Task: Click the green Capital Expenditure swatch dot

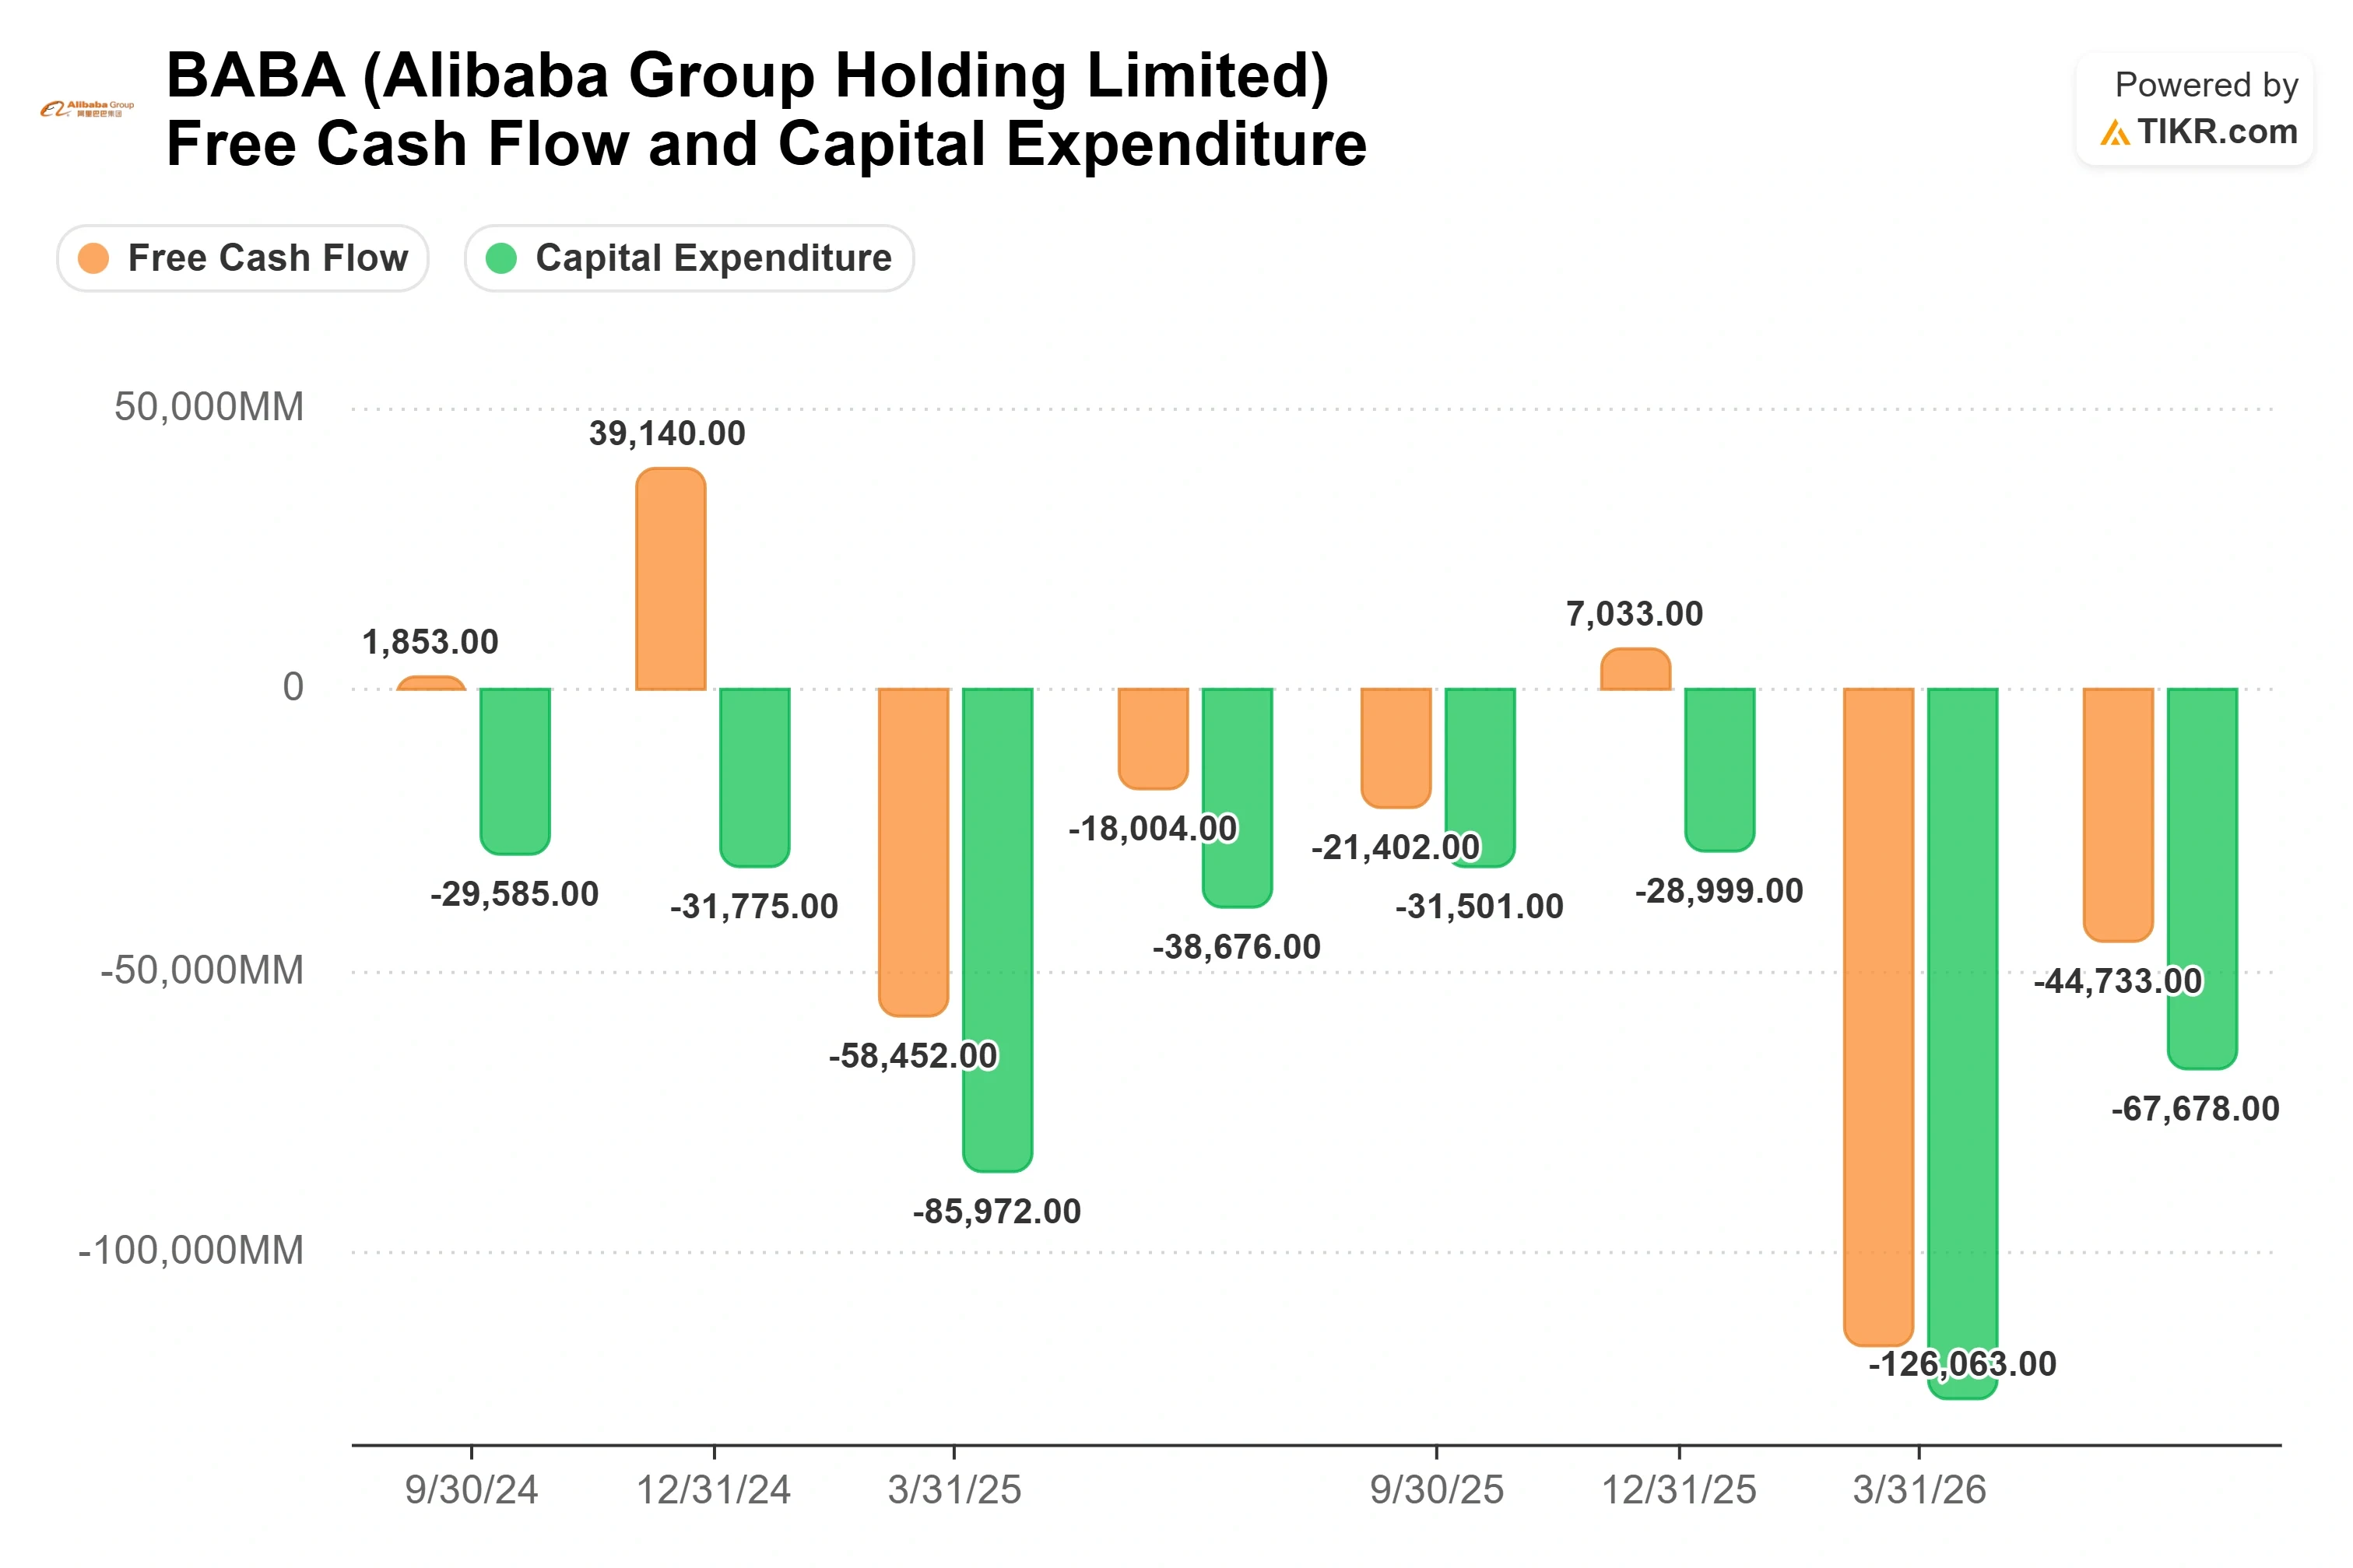Action: tap(501, 258)
